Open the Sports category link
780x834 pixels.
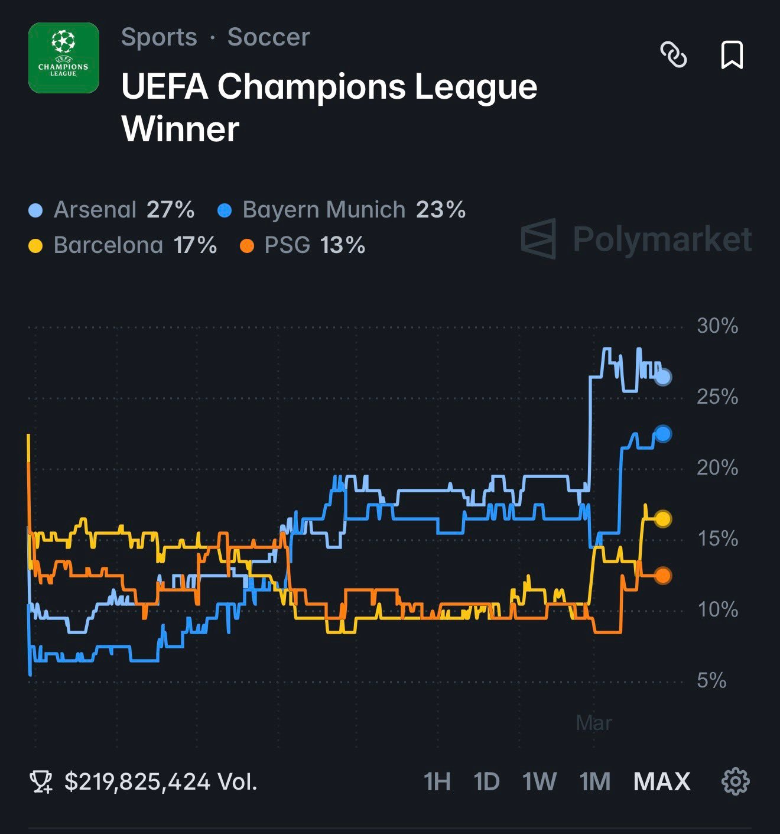tap(158, 37)
